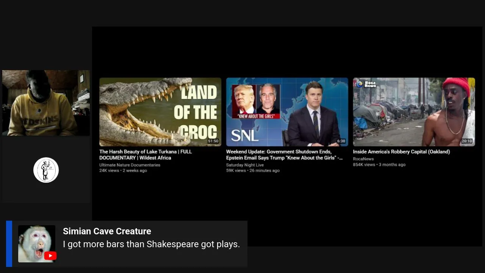Open Ultimate Nature Documentaries channel link
This screenshot has height=273, width=485.
pyautogui.click(x=130, y=165)
